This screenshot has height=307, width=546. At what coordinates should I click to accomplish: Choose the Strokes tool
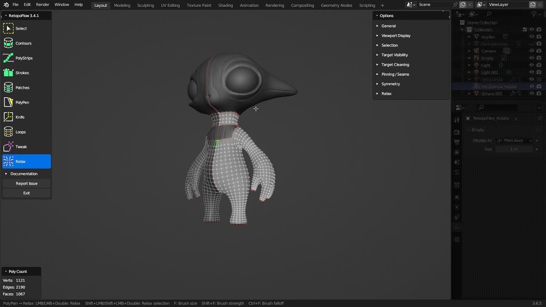[26, 73]
